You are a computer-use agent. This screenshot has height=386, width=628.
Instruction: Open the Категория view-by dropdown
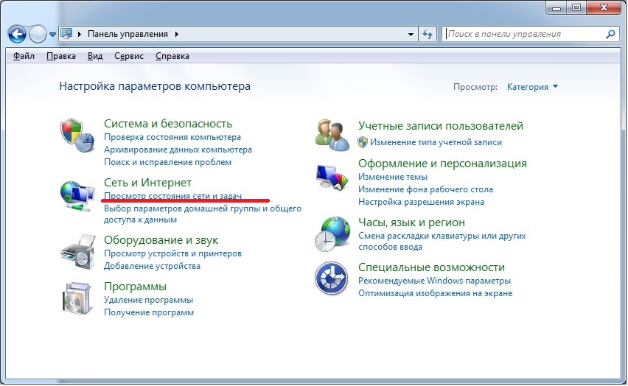532,87
